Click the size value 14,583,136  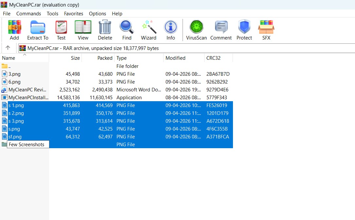(68, 98)
